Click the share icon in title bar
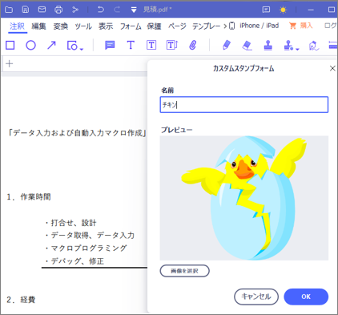The width and height of the screenshot is (338, 315). click(x=75, y=10)
